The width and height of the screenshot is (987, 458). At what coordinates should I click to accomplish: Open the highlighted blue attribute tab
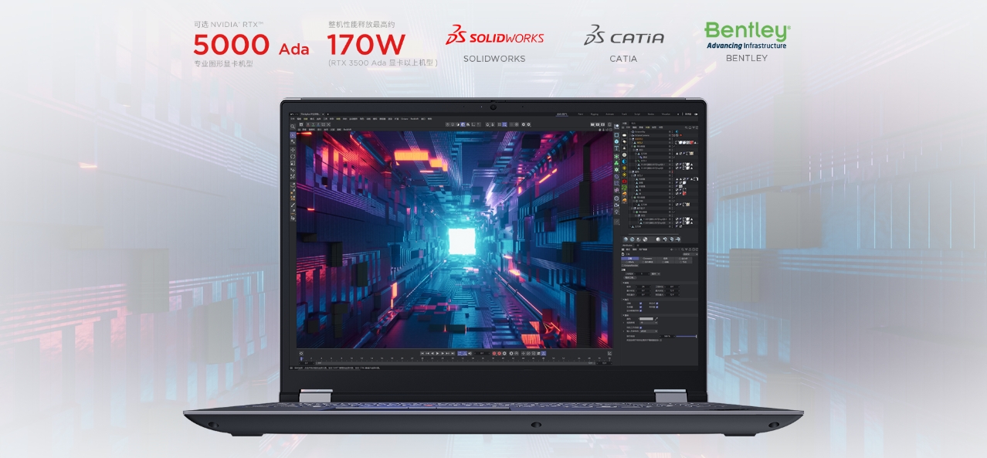pos(630,259)
